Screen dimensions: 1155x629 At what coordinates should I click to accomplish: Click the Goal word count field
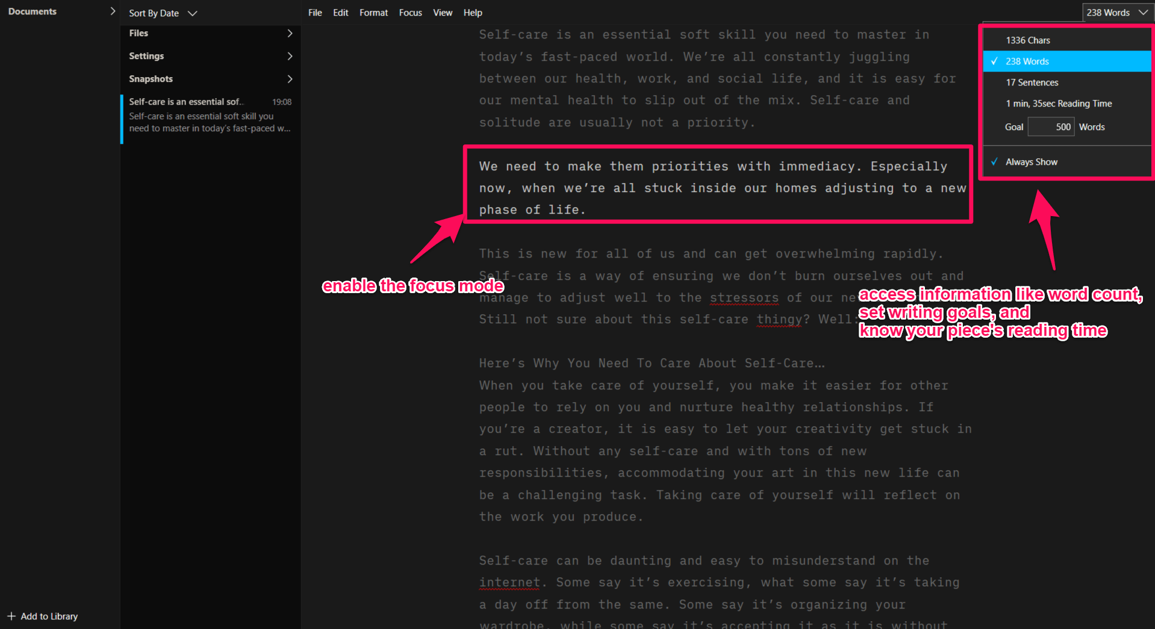(1051, 127)
